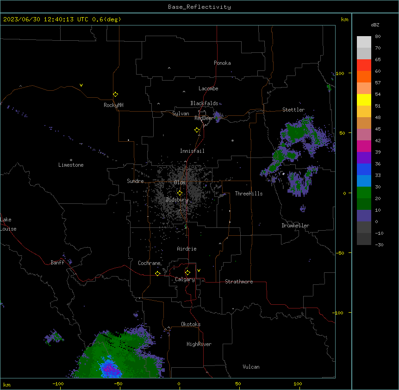Click the blue 36 dBZ legend swatch
The image size is (399, 390).
tap(364, 169)
